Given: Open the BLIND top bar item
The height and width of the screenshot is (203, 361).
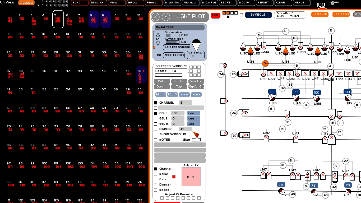Looking at the screenshot, I should click(80, 3).
